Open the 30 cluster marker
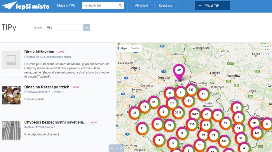This screenshot has height=152, width=272. tap(218, 115)
